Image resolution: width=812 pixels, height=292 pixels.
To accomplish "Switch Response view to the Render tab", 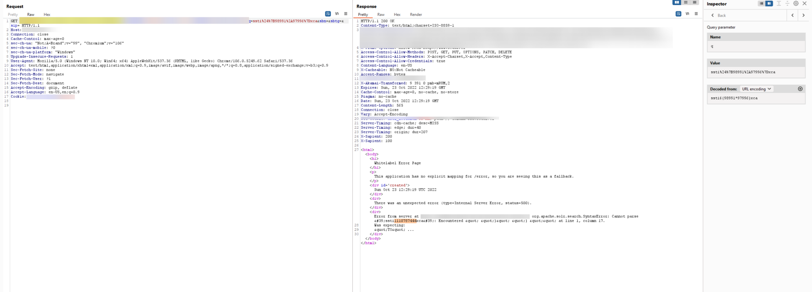I will pos(416,15).
